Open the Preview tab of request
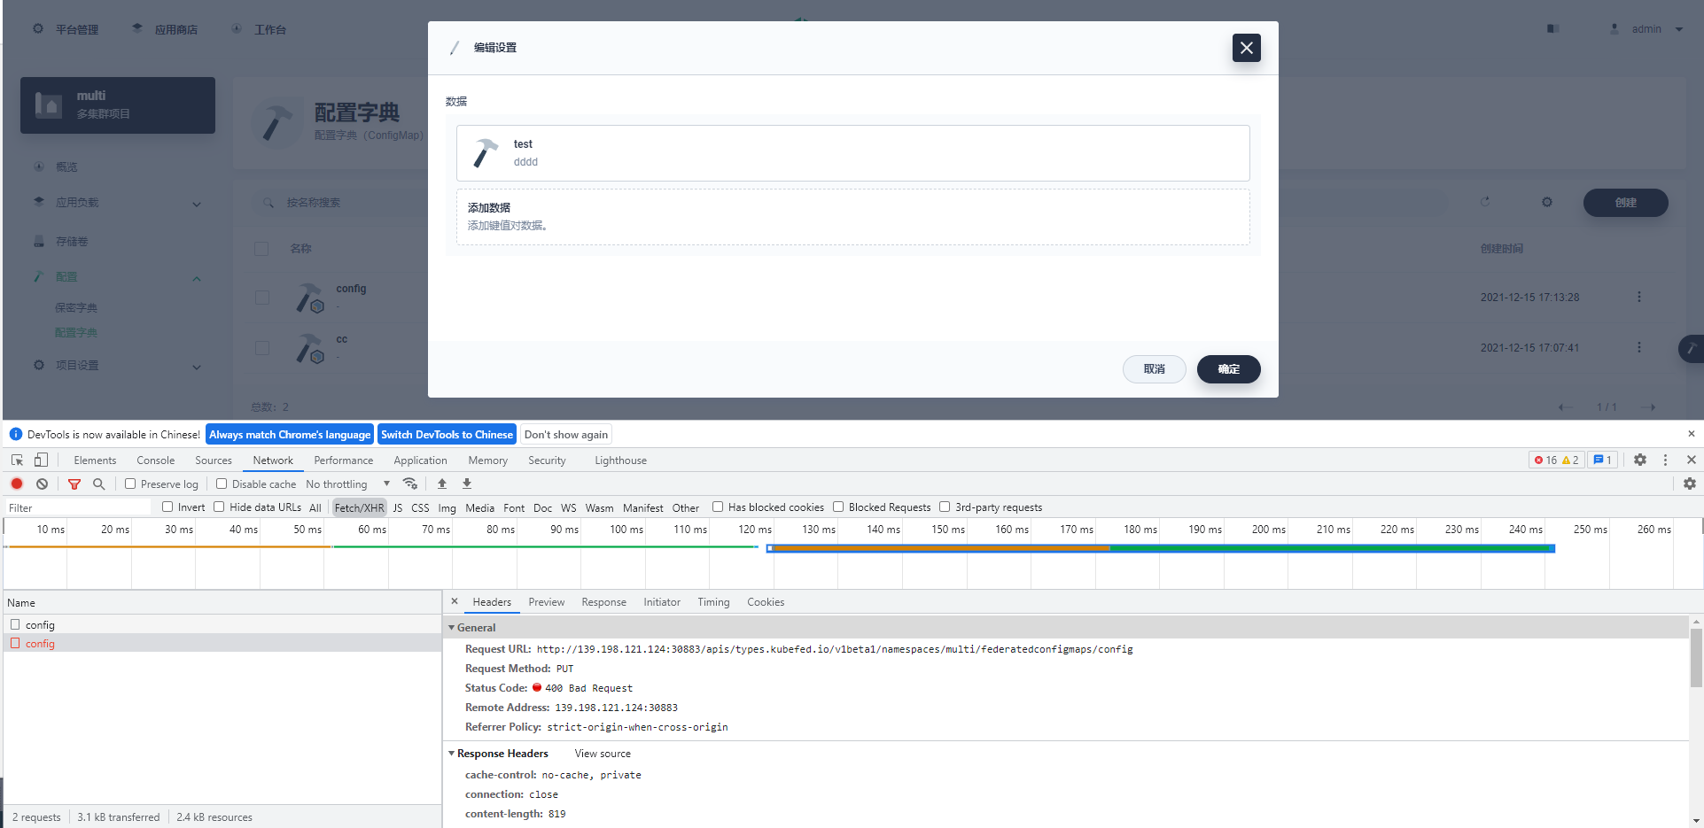 click(x=547, y=601)
